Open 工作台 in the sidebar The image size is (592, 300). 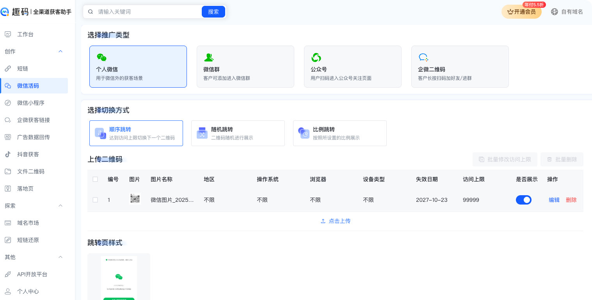[25, 34]
